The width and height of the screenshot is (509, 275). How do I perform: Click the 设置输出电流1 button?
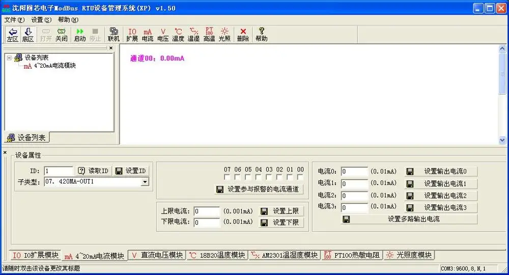click(x=441, y=184)
